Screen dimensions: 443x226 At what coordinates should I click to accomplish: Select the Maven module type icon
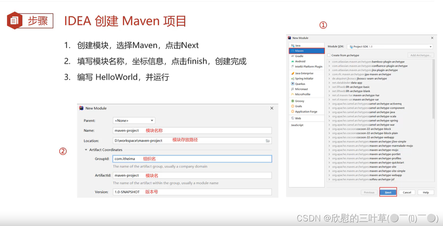[x=293, y=51]
